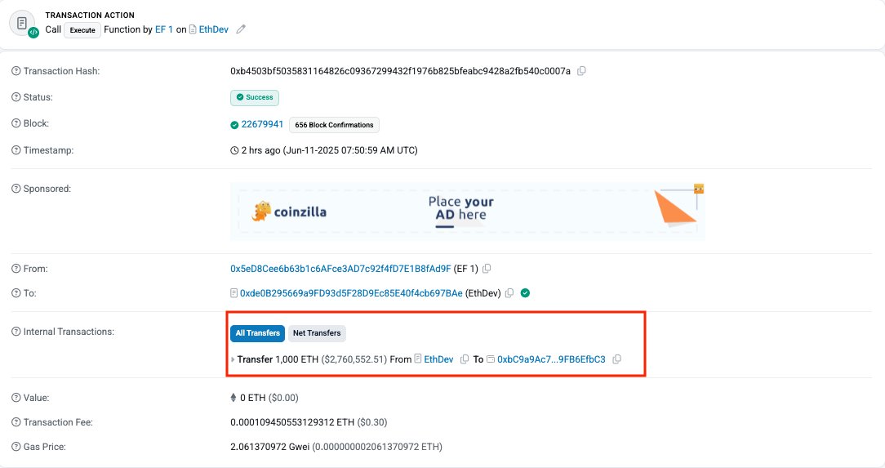Click the '($2,760,552.51)' transfer amount text
The image size is (885, 468).
[x=354, y=359]
